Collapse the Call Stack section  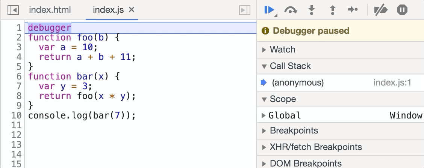point(290,66)
